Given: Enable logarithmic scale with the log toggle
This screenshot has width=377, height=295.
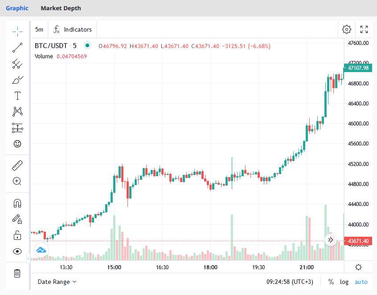Looking at the screenshot, I should click(x=344, y=282).
